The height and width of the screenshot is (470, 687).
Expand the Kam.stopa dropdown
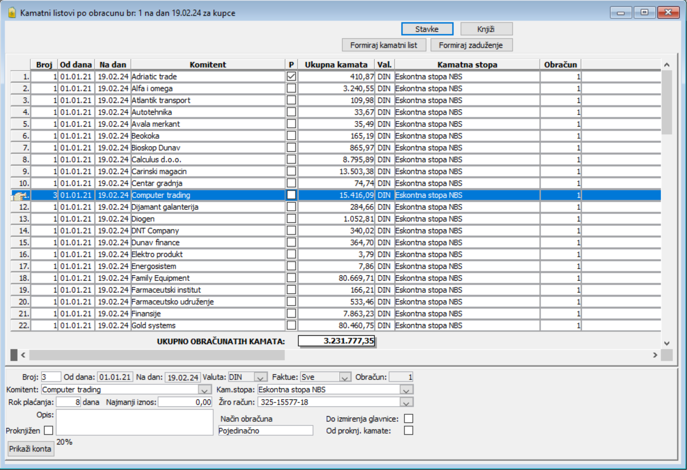click(406, 390)
